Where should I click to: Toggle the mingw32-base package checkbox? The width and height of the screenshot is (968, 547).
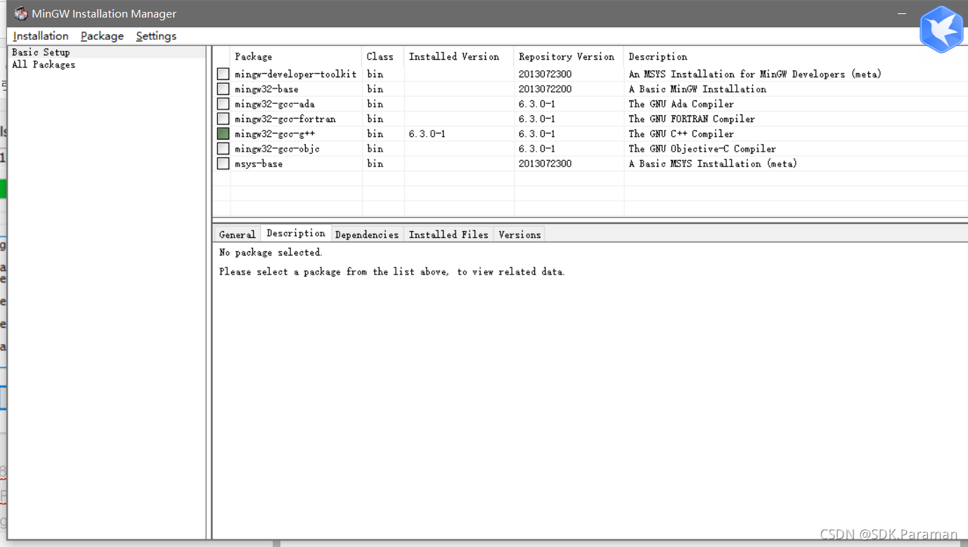pos(222,88)
